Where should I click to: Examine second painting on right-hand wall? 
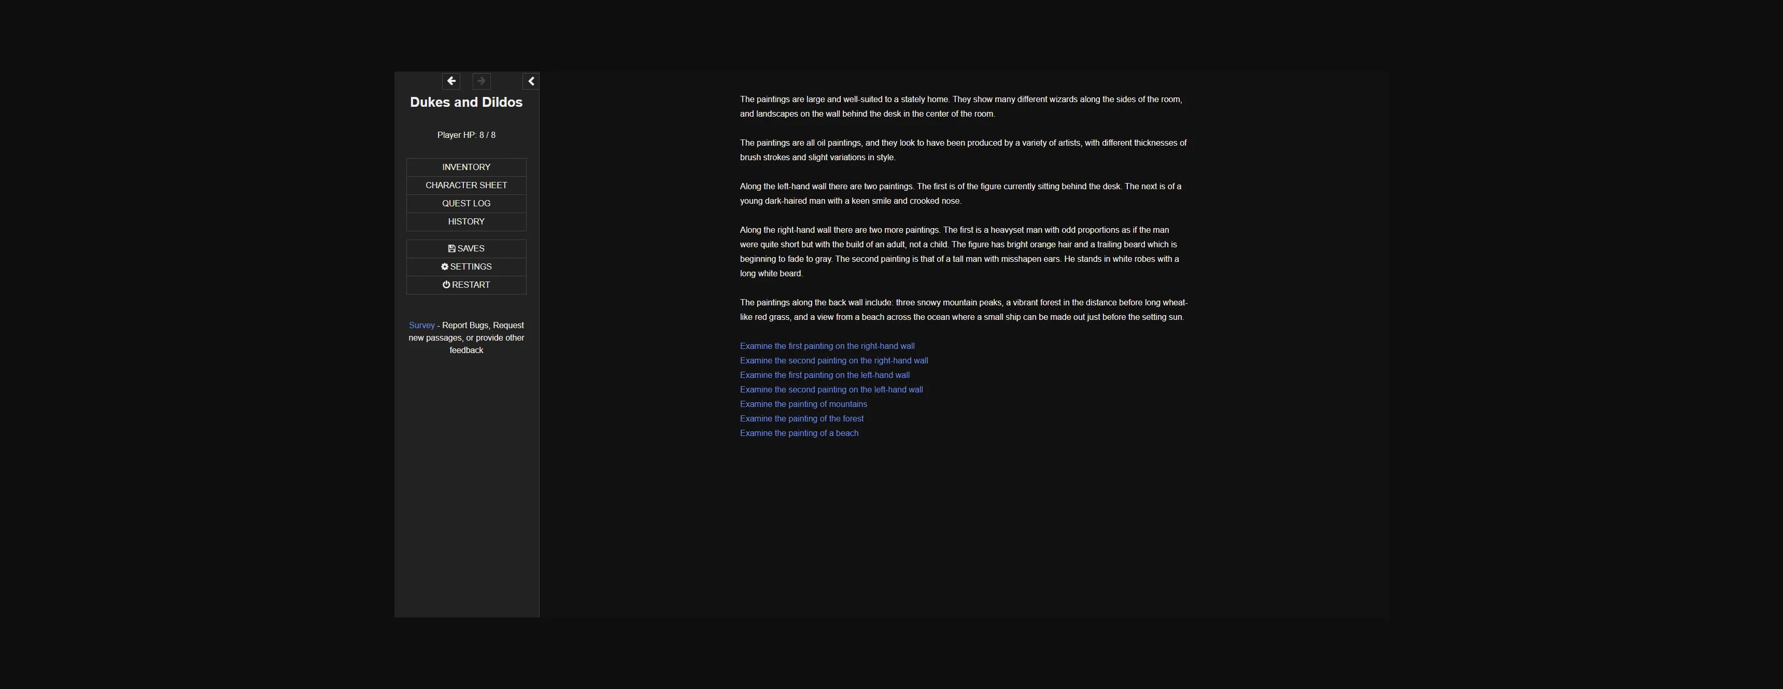pos(833,361)
